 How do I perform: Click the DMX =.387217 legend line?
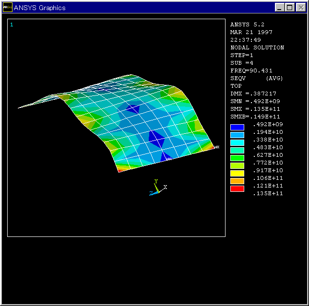[x=253, y=94]
